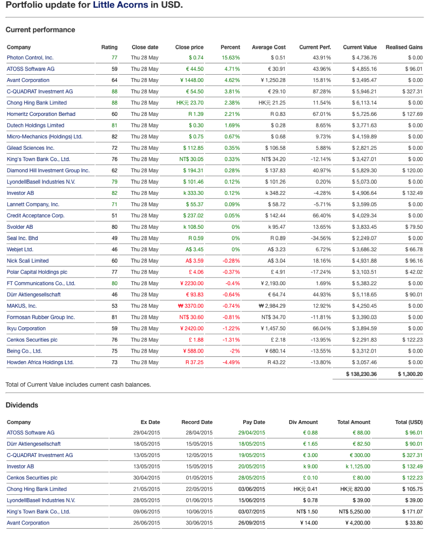View Gilead Sciences Inc. details

(x=31, y=148)
